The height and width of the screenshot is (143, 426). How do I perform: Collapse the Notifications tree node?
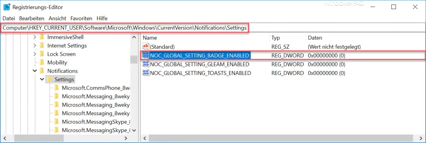click(x=35, y=71)
